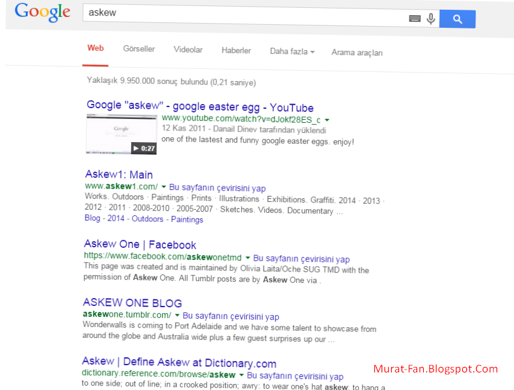The width and height of the screenshot is (514, 390).
Task: Open the Paintings sitelink under Askew1
Action: (x=187, y=219)
